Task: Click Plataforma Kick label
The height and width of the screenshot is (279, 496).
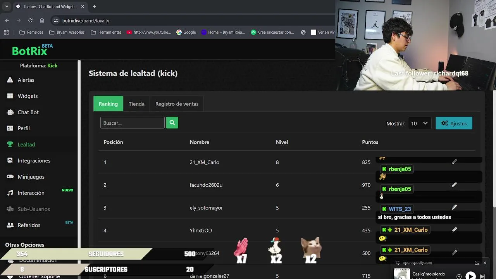Action: click(x=39, y=65)
